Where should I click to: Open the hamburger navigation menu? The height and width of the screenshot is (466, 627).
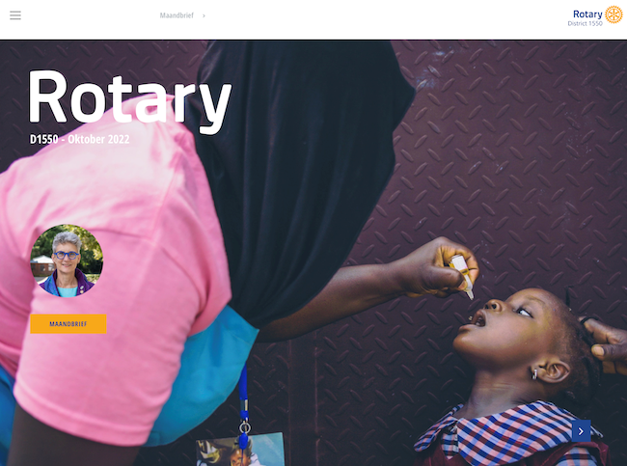[15, 15]
